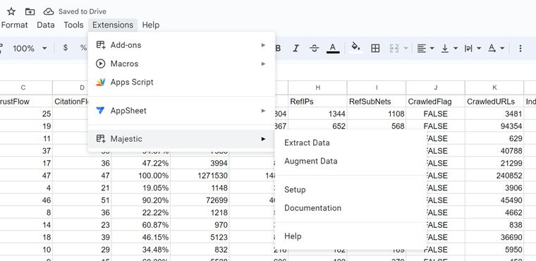Screen dimensions: 536x261
Task: Click the Macros play icon
Action: click(x=100, y=63)
